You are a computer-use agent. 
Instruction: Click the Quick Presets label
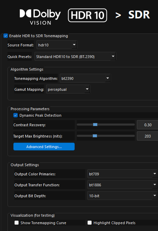(x=19, y=57)
